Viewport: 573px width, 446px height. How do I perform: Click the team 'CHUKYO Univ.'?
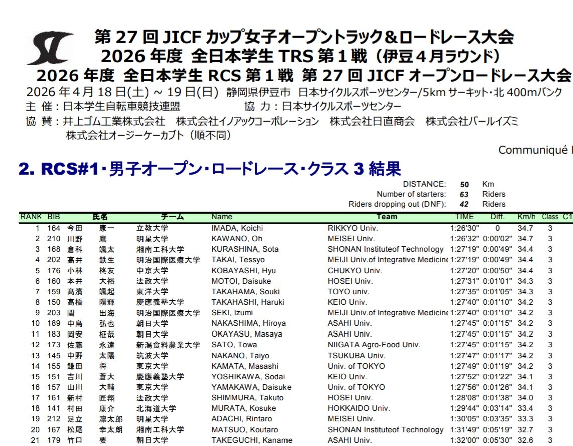pyautogui.click(x=354, y=270)
